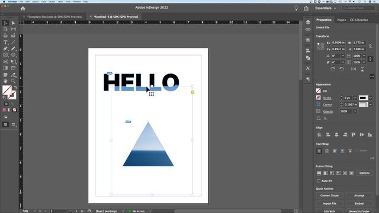This screenshot has width=379, height=213.
Task: Toggle constrain width and height proportions
Action: [x=370, y=46]
